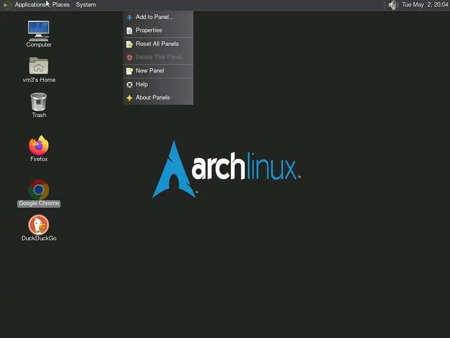Click the DuckDuckGo label text
Viewport: 450px width, 338px height.
point(39,238)
